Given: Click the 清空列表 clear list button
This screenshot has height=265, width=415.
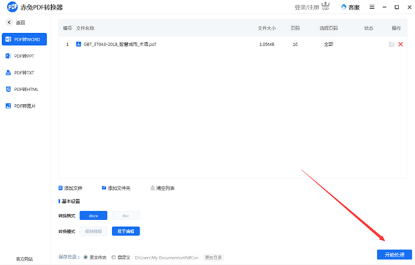Looking at the screenshot, I should [163, 188].
